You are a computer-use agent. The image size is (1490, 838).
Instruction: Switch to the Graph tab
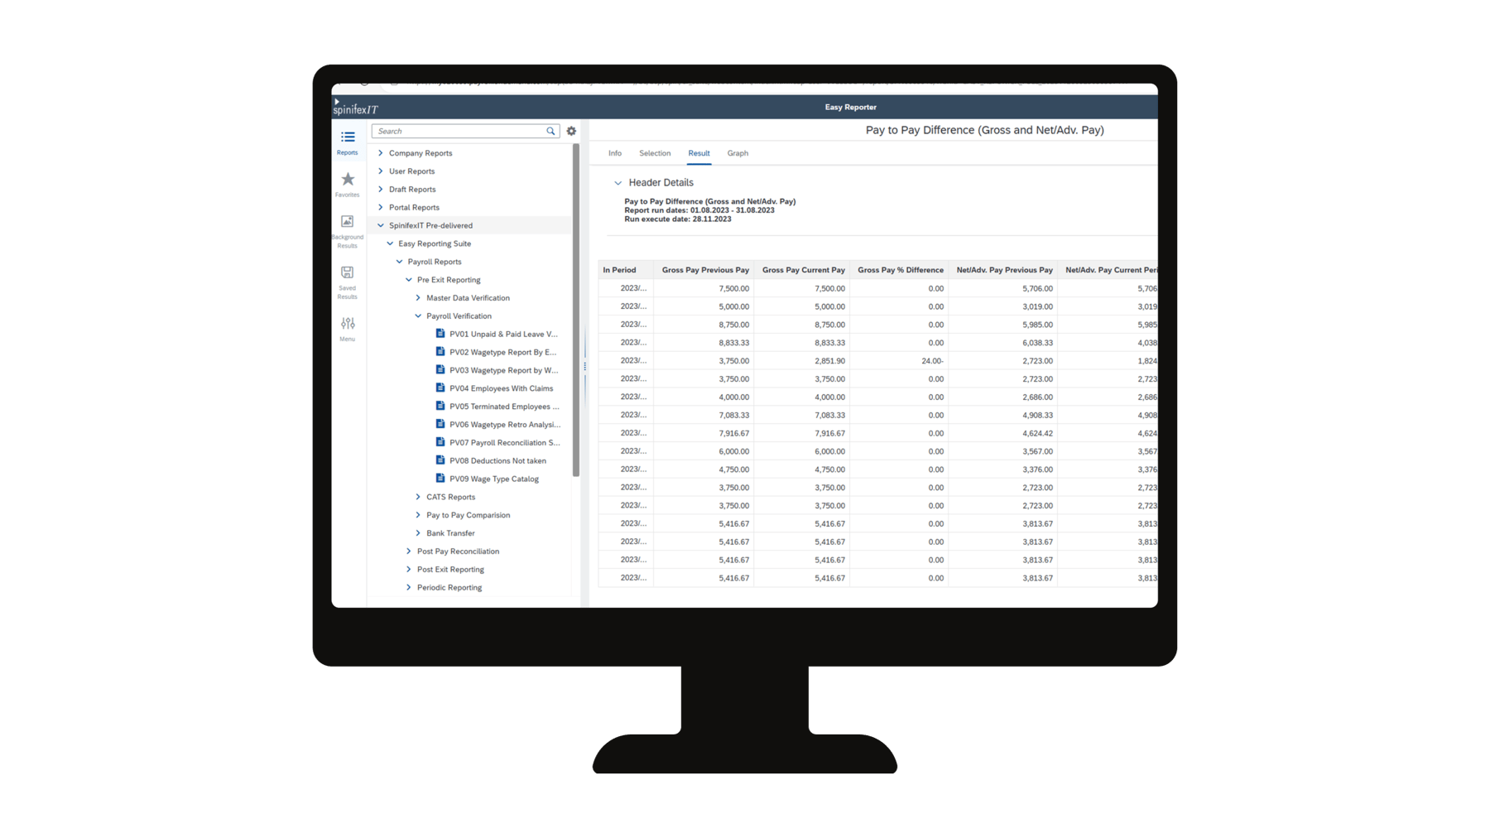738,153
